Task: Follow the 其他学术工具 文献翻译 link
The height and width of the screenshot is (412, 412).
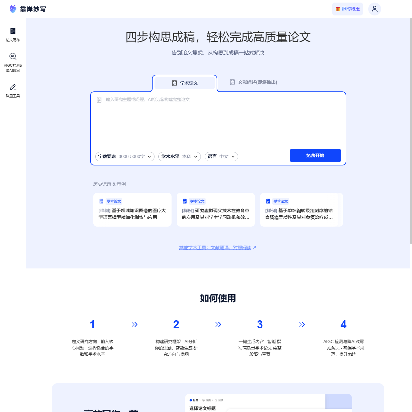Action: [217, 248]
